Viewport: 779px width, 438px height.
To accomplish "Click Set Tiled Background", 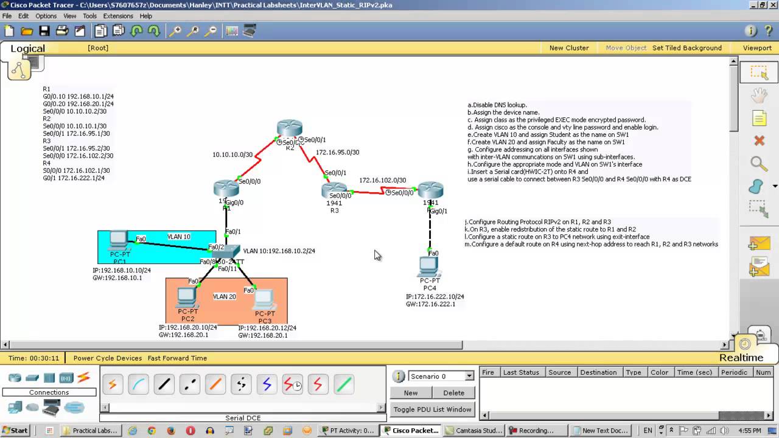I will 687,48.
